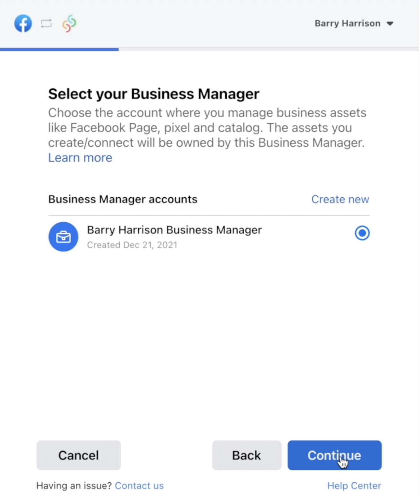The width and height of the screenshot is (419, 500).
Task: Click the 'Select your Business Manager' heading
Action: coord(154,94)
